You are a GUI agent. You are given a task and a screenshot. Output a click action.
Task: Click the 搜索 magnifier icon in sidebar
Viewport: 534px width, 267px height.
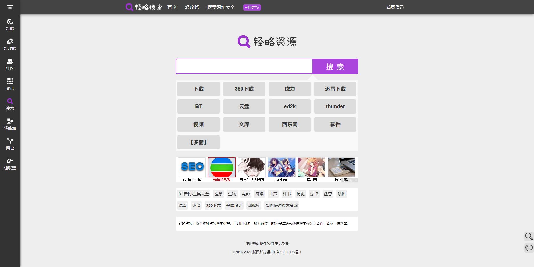click(x=10, y=104)
